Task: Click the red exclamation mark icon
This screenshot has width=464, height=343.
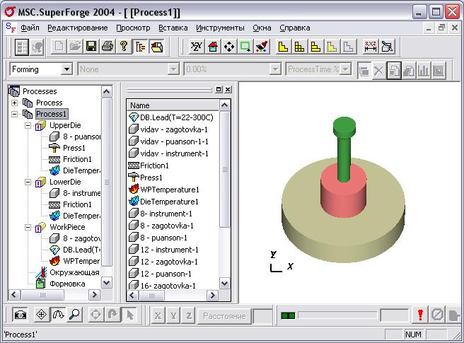Action: click(420, 315)
